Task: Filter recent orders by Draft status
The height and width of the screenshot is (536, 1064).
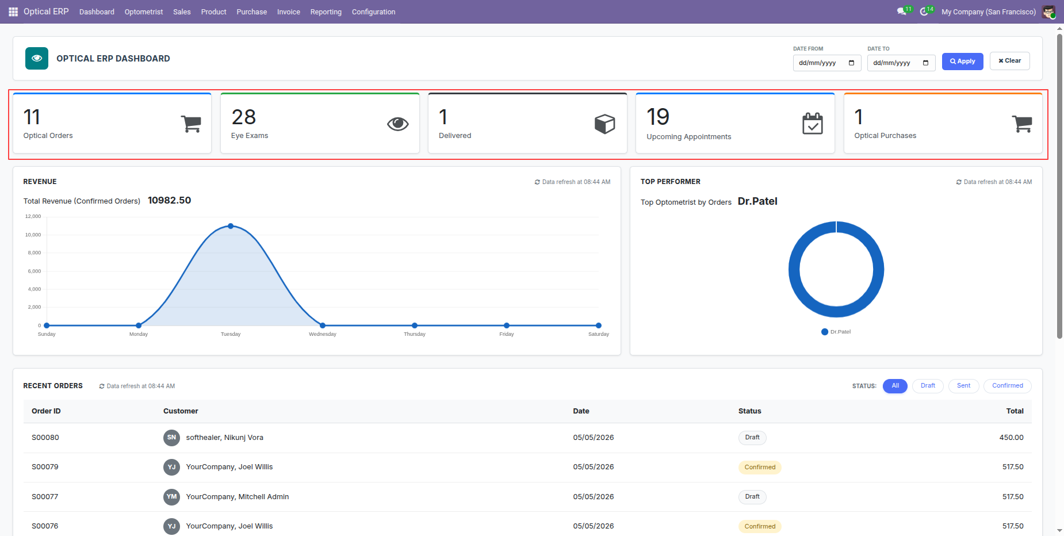Action: (x=928, y=386)
